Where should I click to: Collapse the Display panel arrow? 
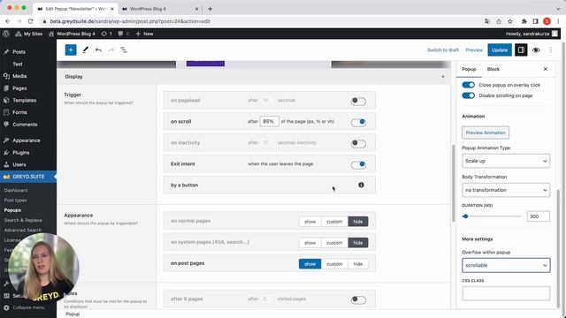(x=443, y=77)
